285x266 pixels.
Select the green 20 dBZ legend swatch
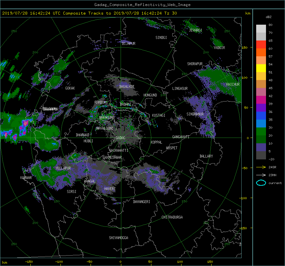tap(261, 131)
